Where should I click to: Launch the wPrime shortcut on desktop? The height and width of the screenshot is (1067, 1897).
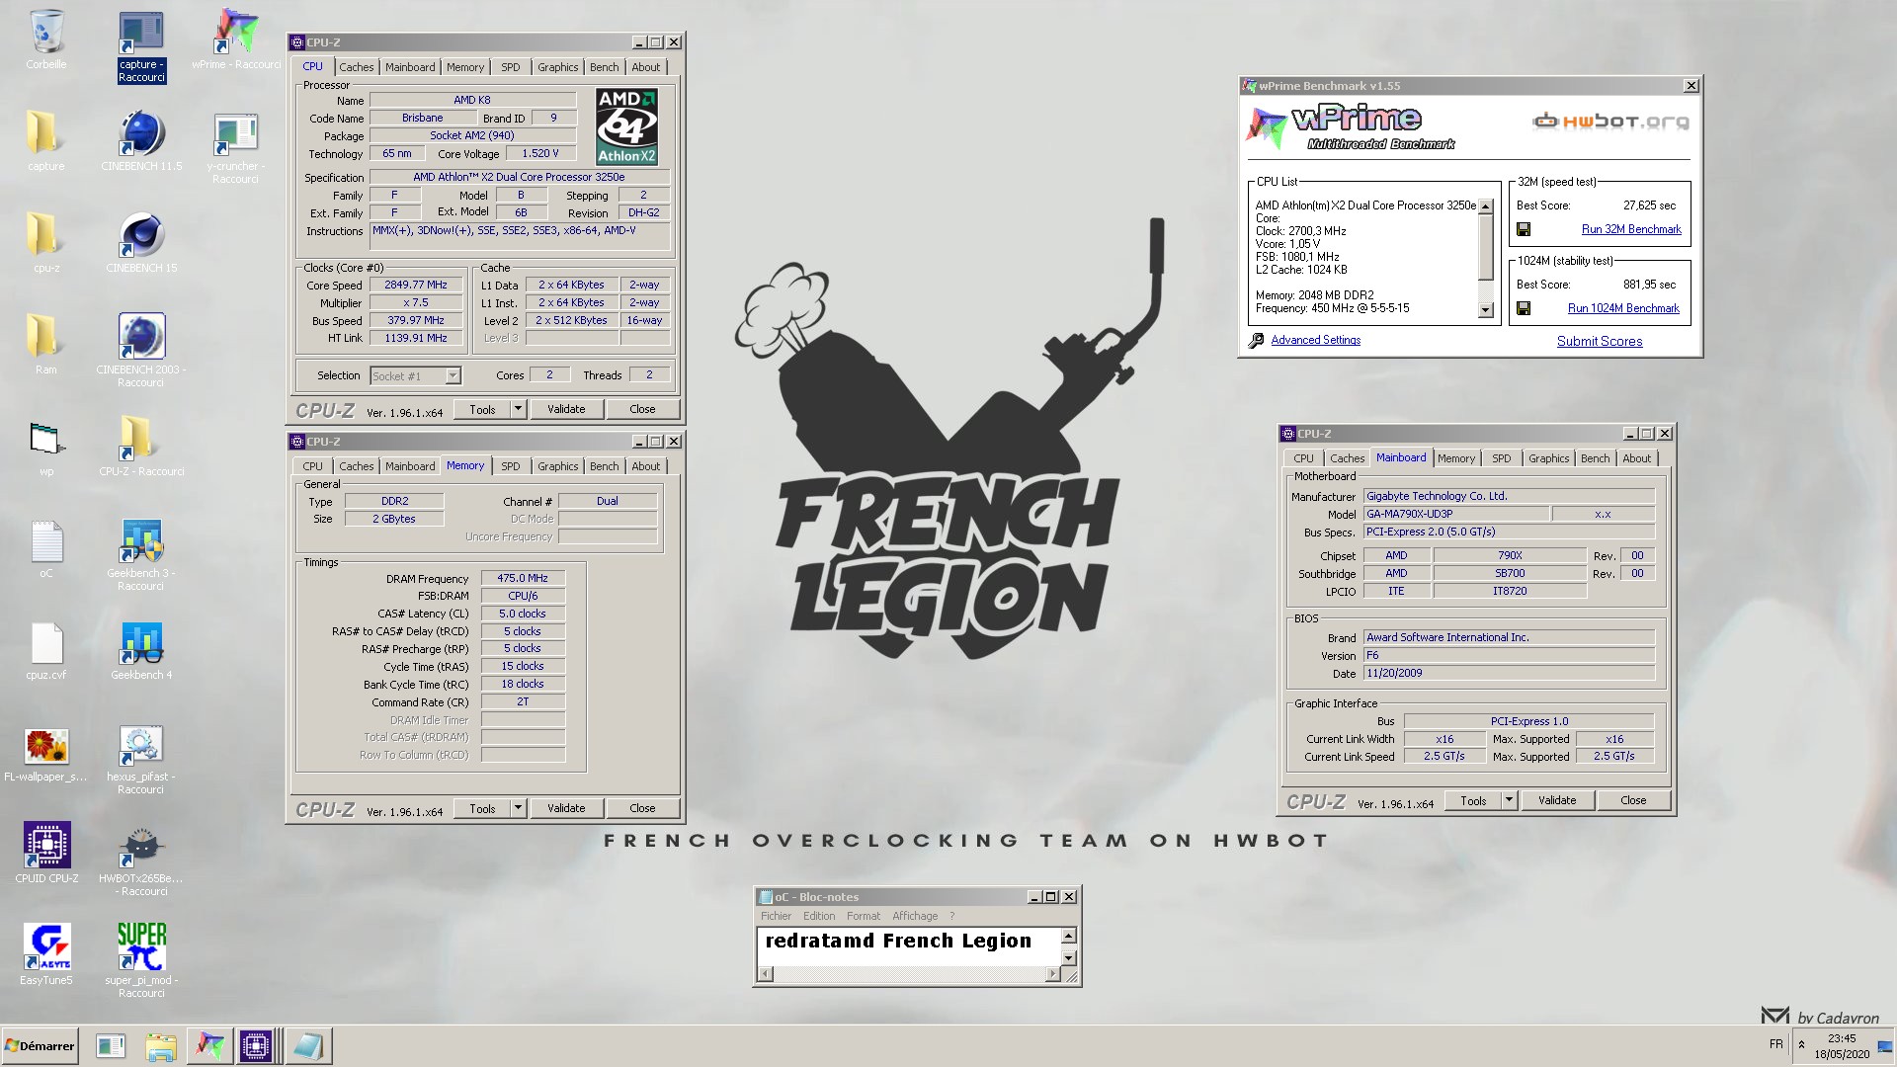(x=236, y=41)
